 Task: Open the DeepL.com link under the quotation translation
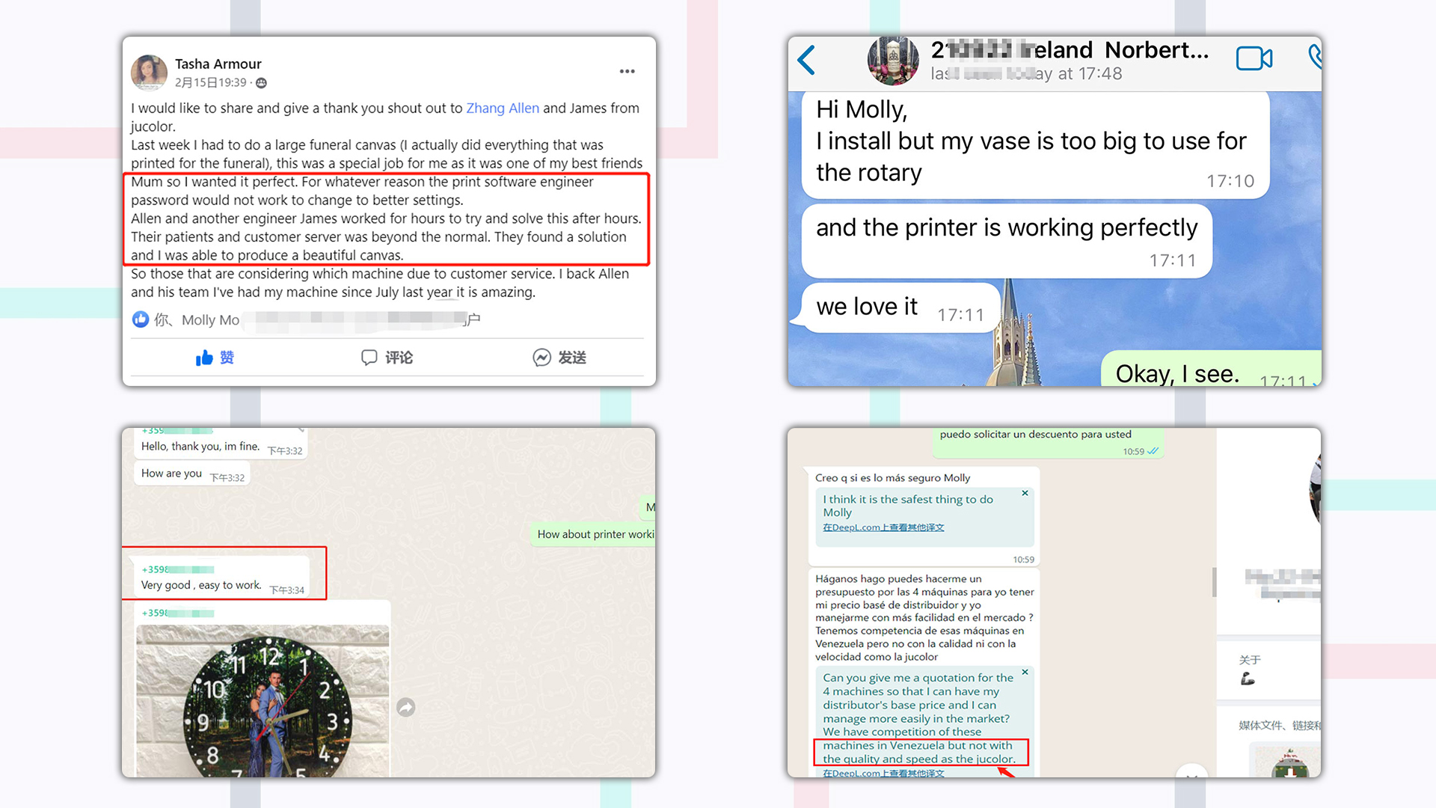tap(883, 773)
